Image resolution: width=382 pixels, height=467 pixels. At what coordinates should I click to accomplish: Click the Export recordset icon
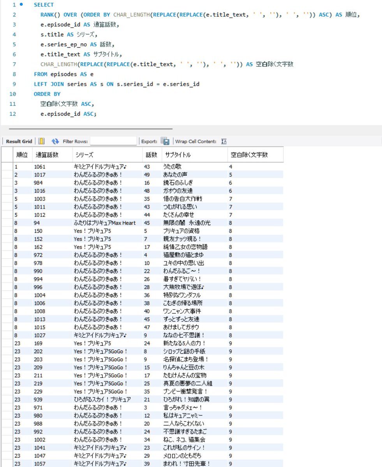tap(165, 141)
